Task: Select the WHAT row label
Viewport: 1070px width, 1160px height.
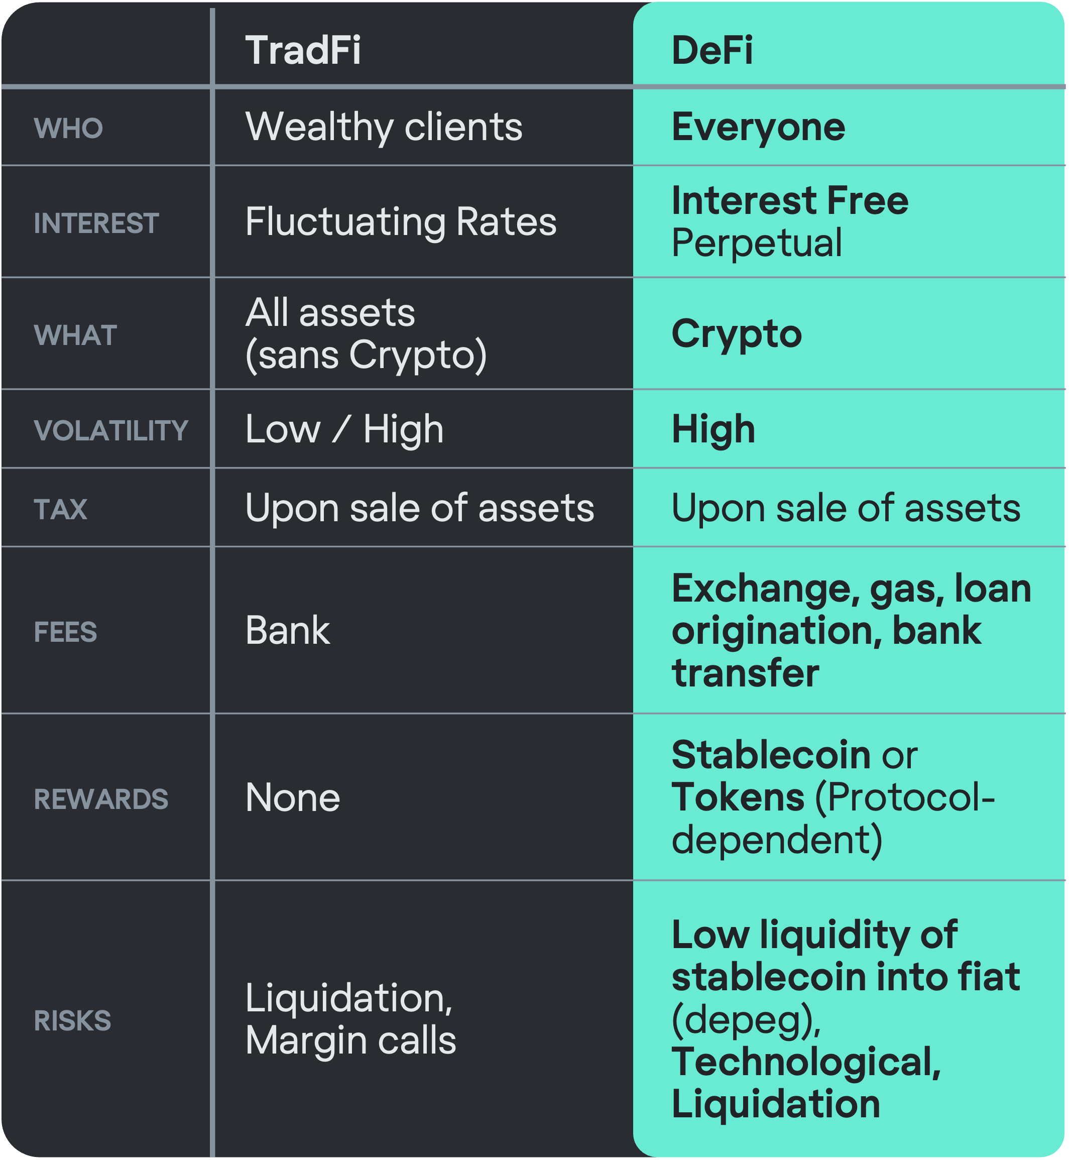Action: coord(75,335)
